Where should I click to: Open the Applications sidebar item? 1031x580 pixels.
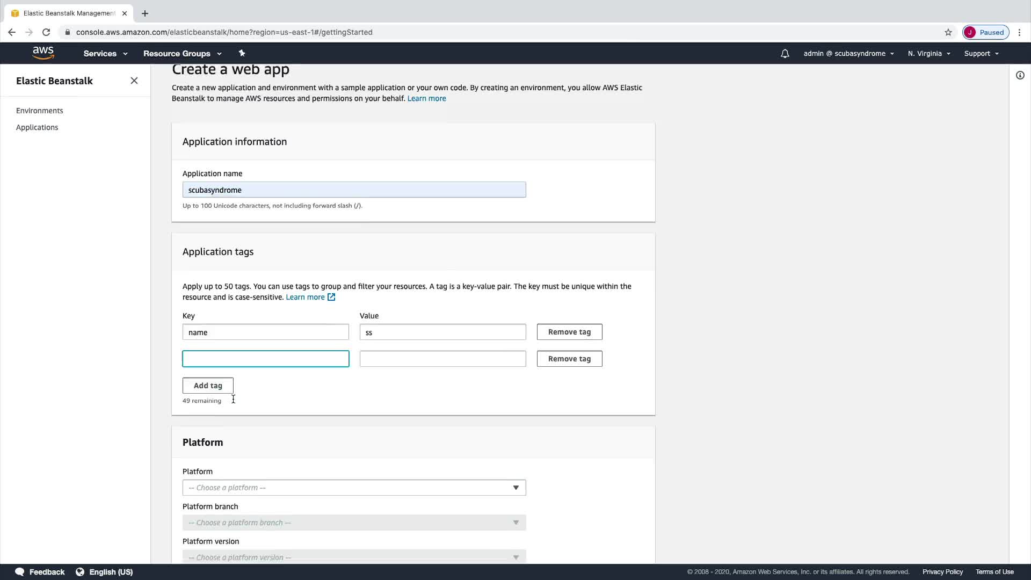click(37, 127)
